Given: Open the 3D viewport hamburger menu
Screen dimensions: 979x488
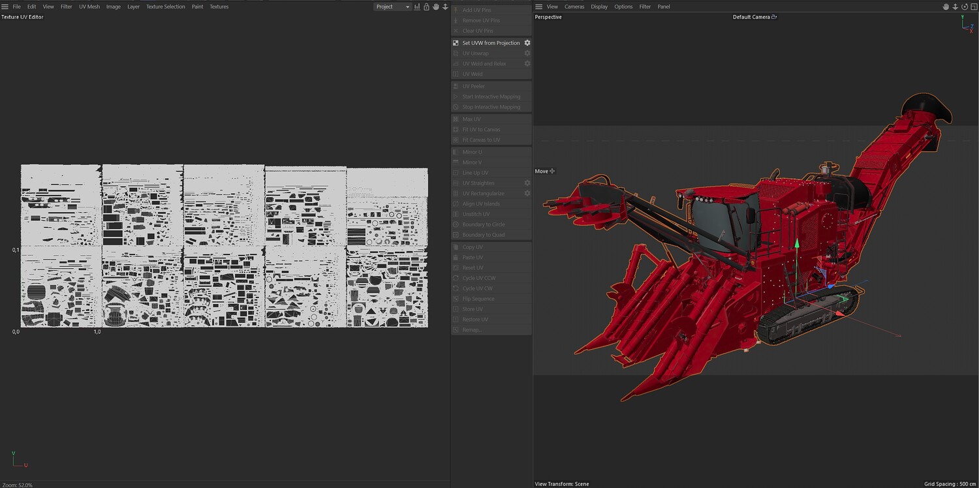Looking at the screenshot, I should click(x=539, y=7).
